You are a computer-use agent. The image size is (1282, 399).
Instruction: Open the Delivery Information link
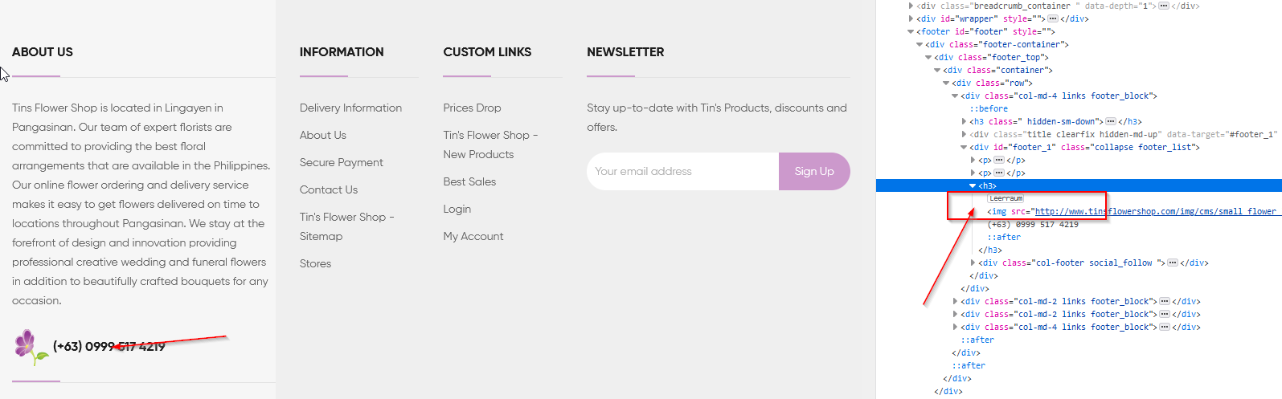(x=350, y=108)
